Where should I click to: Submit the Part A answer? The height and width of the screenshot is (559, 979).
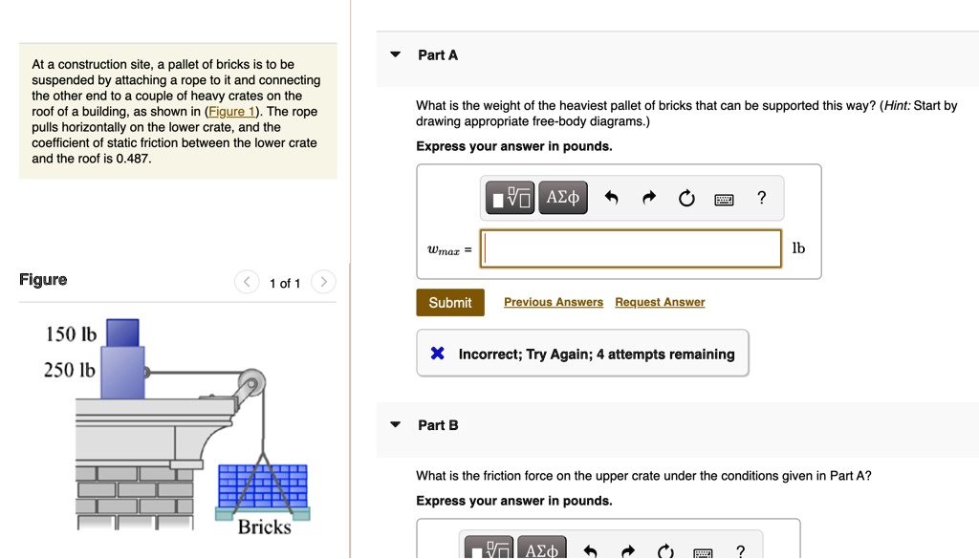pos(450,303)
